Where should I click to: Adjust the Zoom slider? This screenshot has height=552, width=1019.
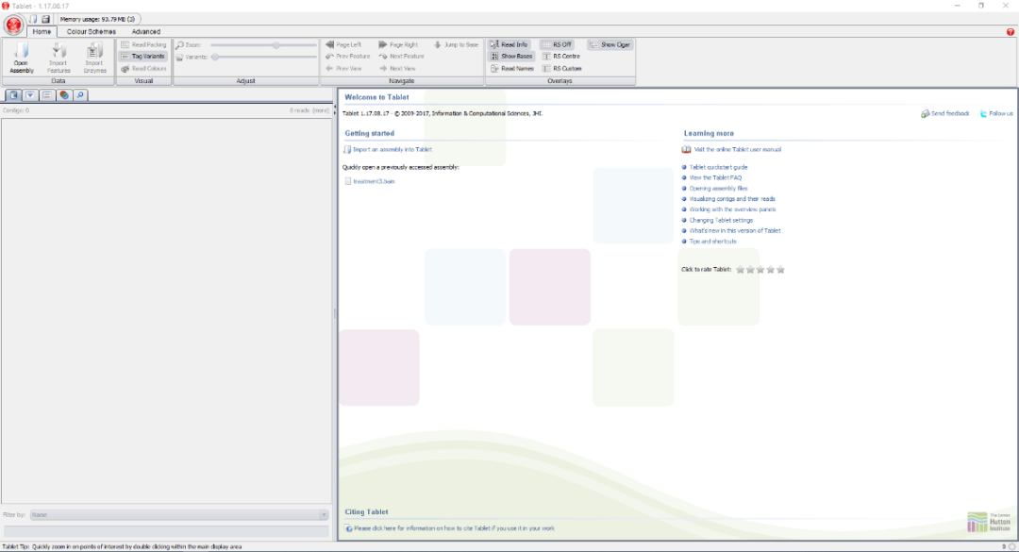tap(264, 45)
